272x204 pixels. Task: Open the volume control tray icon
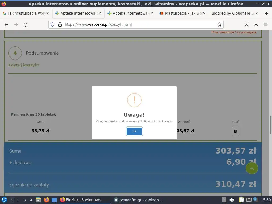tap(232, 200)
